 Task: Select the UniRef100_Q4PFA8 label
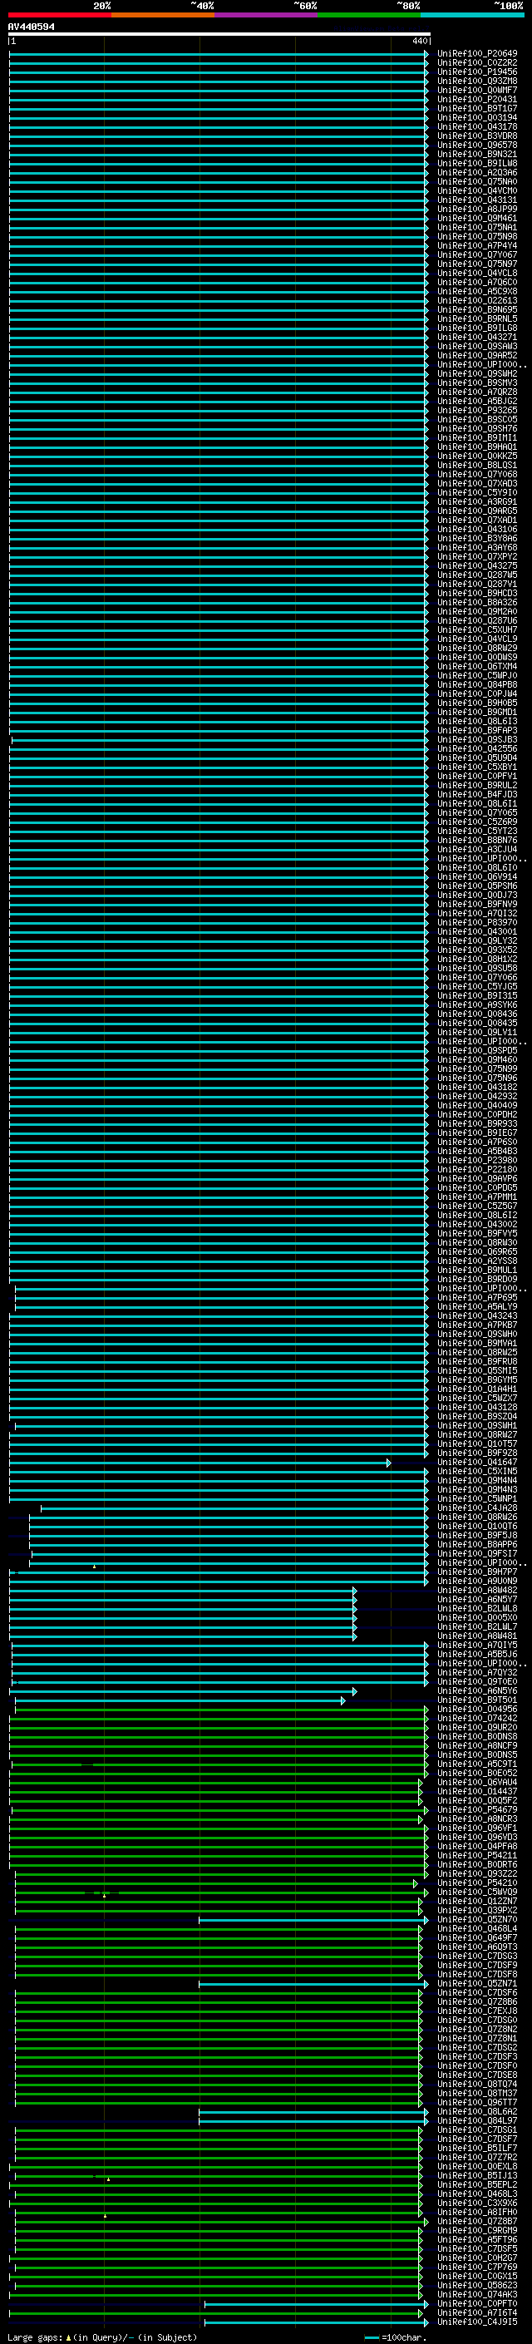click(x=476, y=1846)
